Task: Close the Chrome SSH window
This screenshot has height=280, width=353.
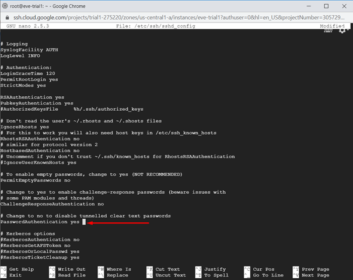Action: click(x=344, y=6)
